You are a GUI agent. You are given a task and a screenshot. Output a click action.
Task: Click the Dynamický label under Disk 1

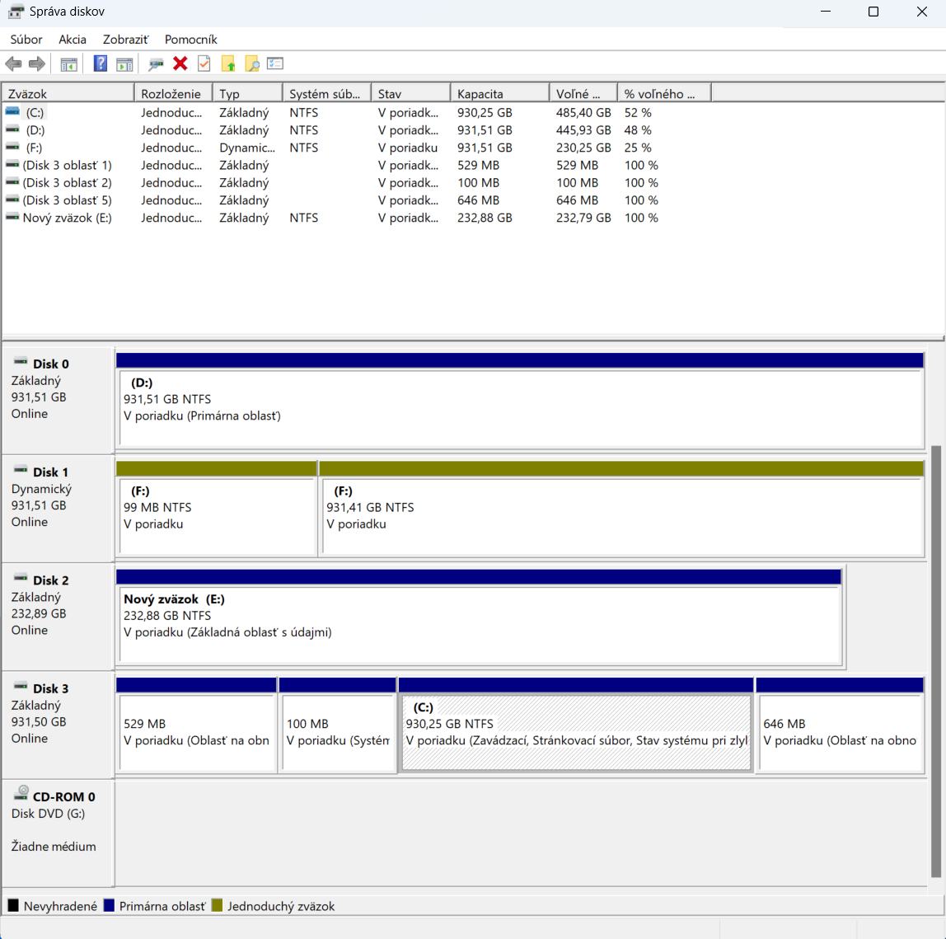tap(41, 488)
